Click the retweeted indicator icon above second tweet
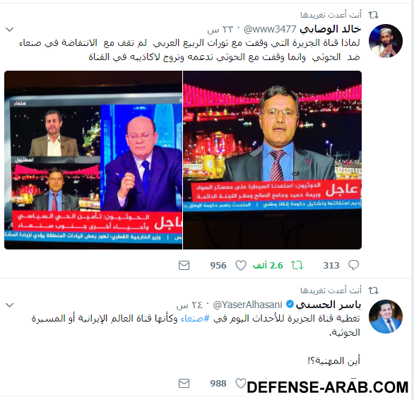 point(374,290)
